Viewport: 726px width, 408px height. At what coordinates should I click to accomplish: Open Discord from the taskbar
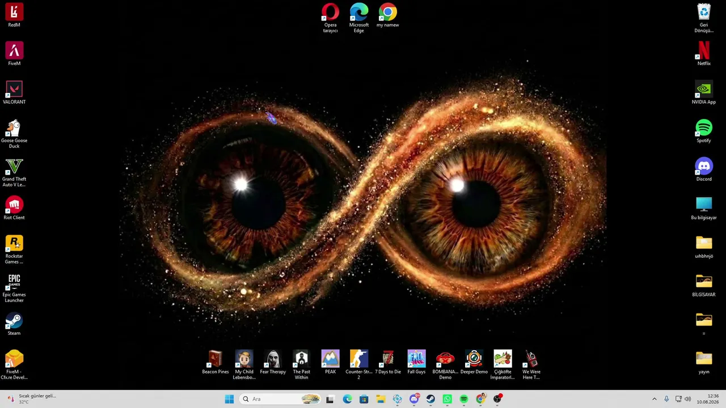pyautogui.click(x=414, y=399)
